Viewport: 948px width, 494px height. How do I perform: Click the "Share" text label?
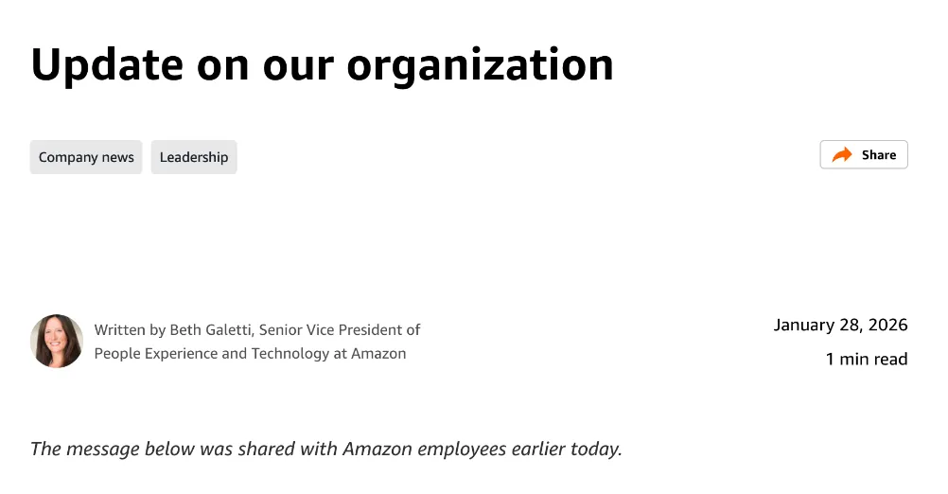[x=879, y=155]
